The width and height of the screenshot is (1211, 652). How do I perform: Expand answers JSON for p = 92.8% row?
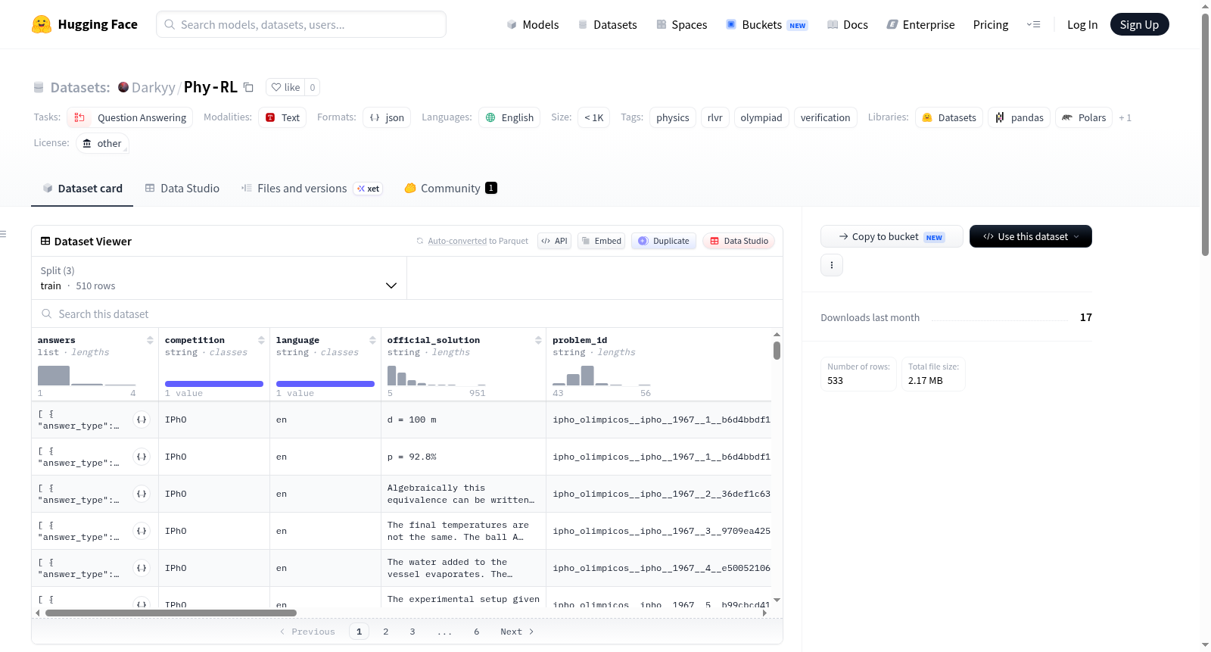142,457
